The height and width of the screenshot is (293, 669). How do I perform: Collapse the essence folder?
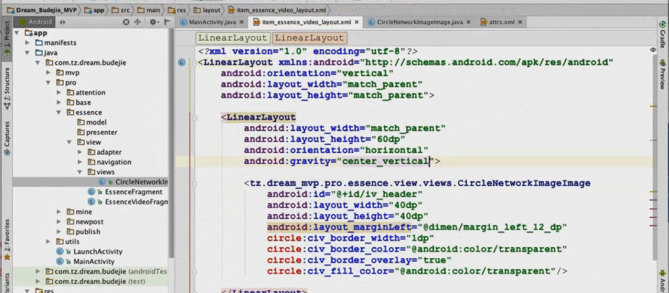tap(59, 113)
